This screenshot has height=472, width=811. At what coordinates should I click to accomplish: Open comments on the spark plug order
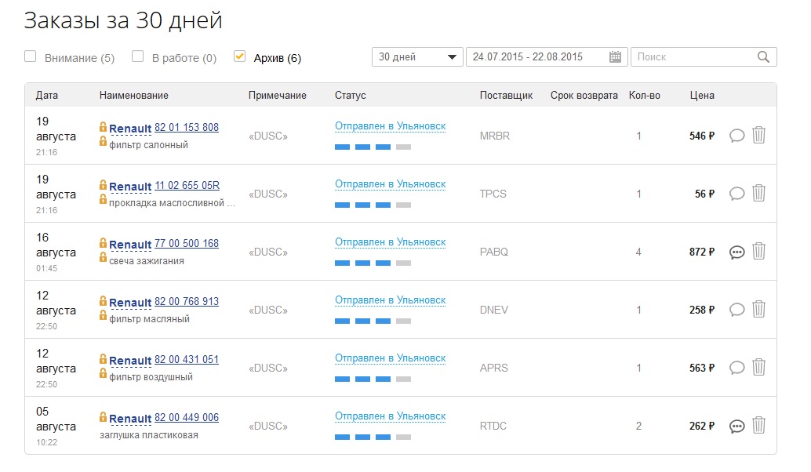(x=736, y=252)
